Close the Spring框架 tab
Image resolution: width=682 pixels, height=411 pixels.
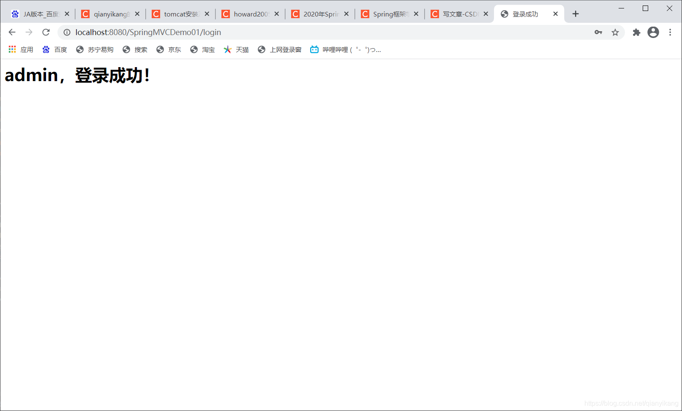[416, 14]
